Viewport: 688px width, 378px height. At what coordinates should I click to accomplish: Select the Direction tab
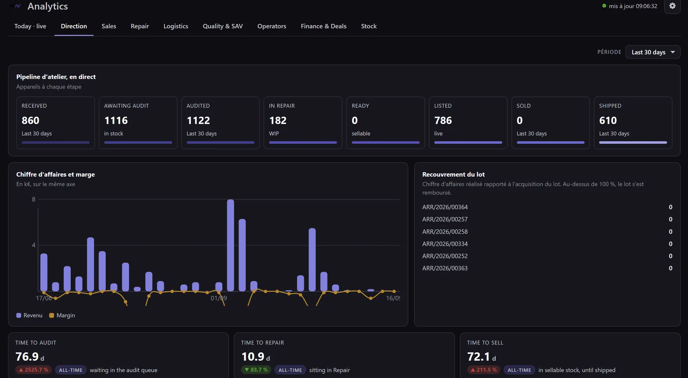click(x=74, y=26)
